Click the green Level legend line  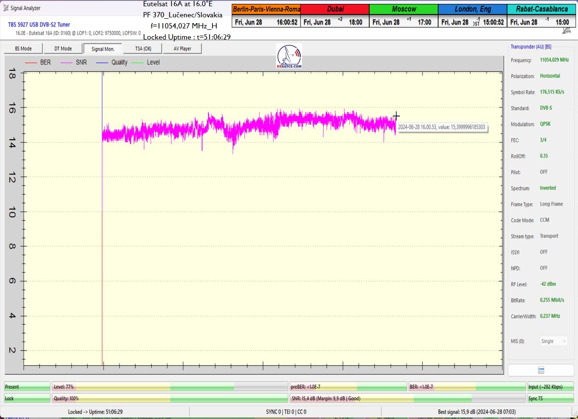coord(138,63)
